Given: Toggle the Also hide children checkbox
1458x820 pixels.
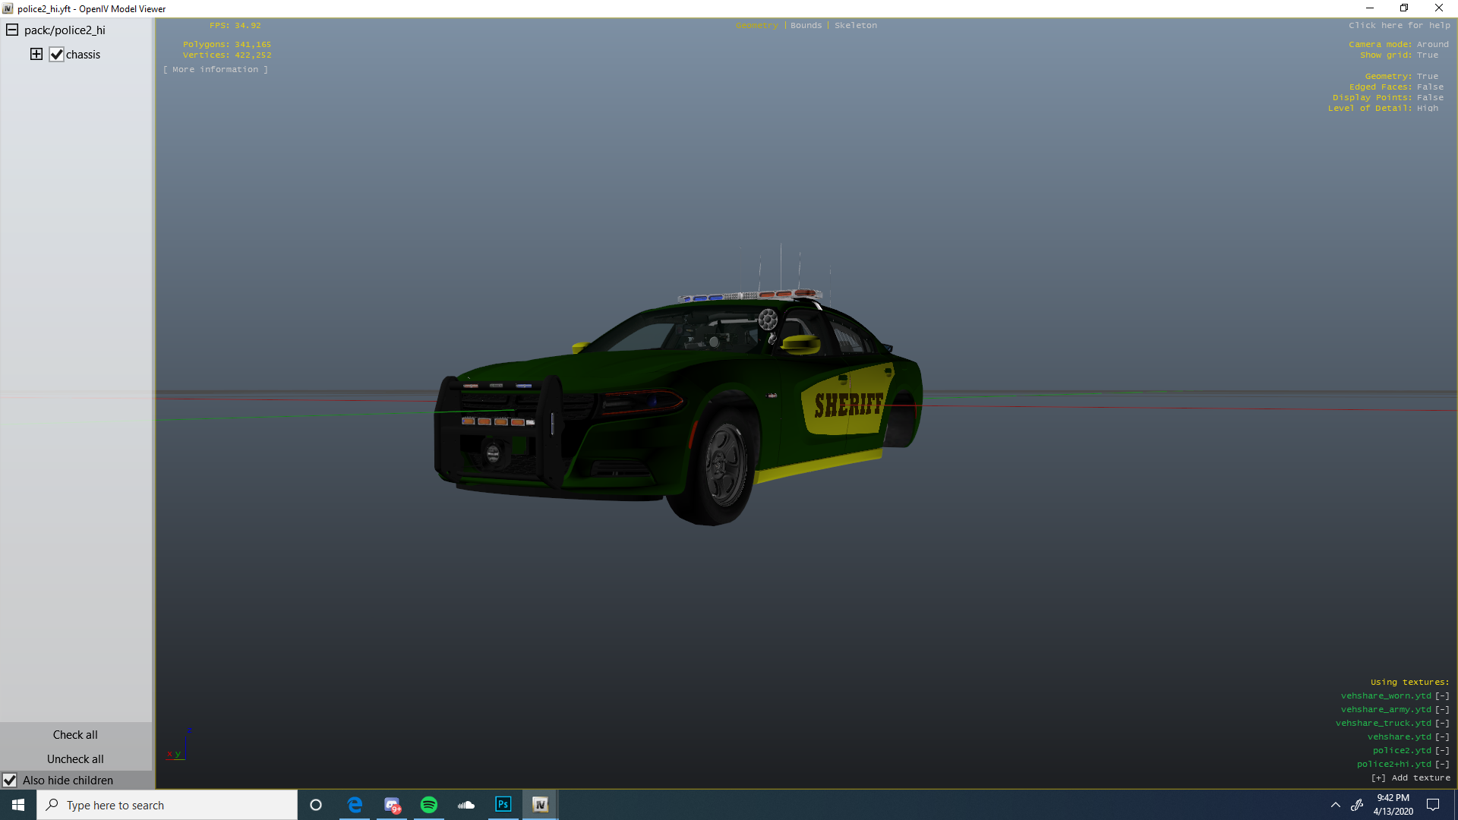Looking at the screenshot, I should [x=10, y=781].
